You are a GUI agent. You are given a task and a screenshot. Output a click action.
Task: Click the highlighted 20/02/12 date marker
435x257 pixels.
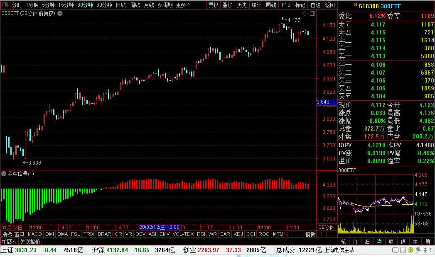(159, 227)
